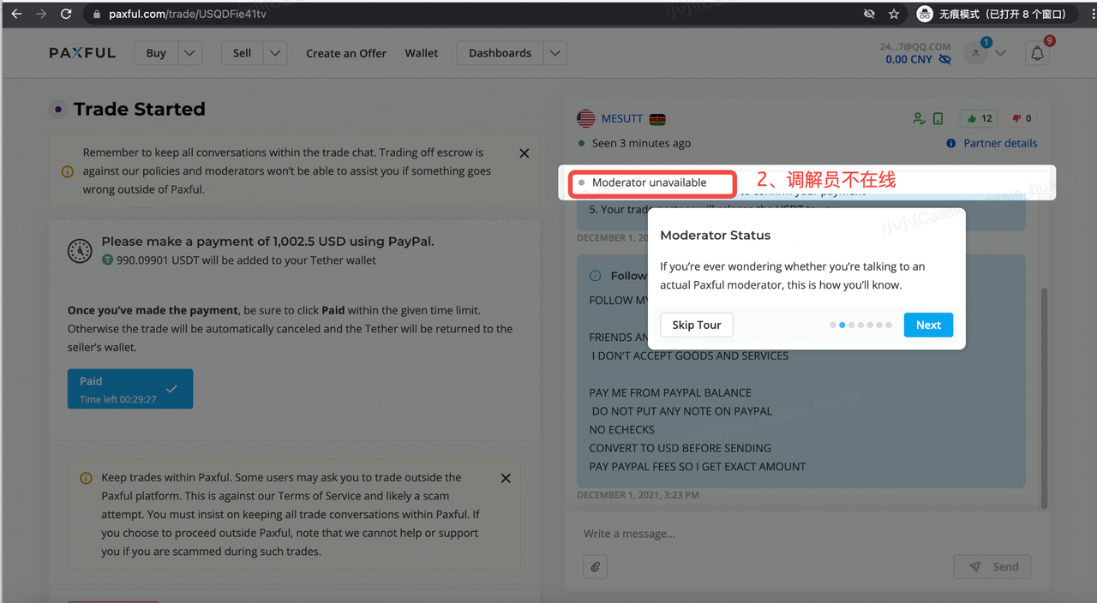Click the Seen 3 minutes ago status
The width and height of the screenshot is (1097, 603).
(x=641, y=143)
